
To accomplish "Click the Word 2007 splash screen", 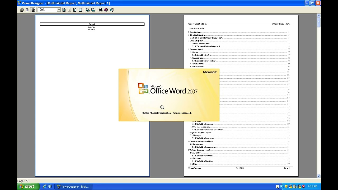I will pyautogui.click(x=169, y=95).
